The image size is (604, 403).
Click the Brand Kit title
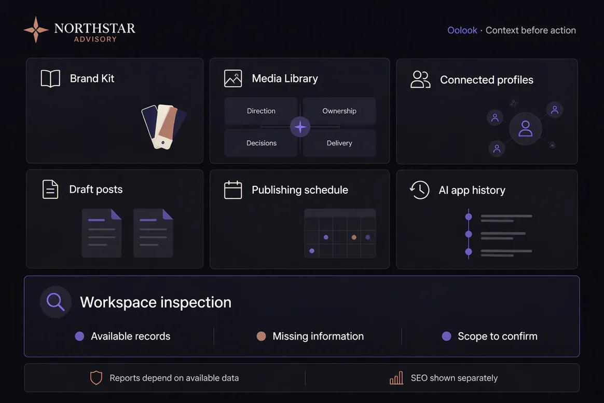(x=92, y=78)
